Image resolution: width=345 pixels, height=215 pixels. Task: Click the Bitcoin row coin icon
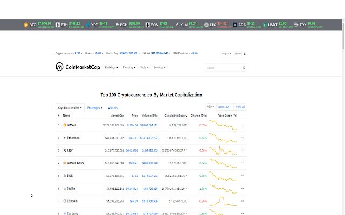tap(65, 125)
